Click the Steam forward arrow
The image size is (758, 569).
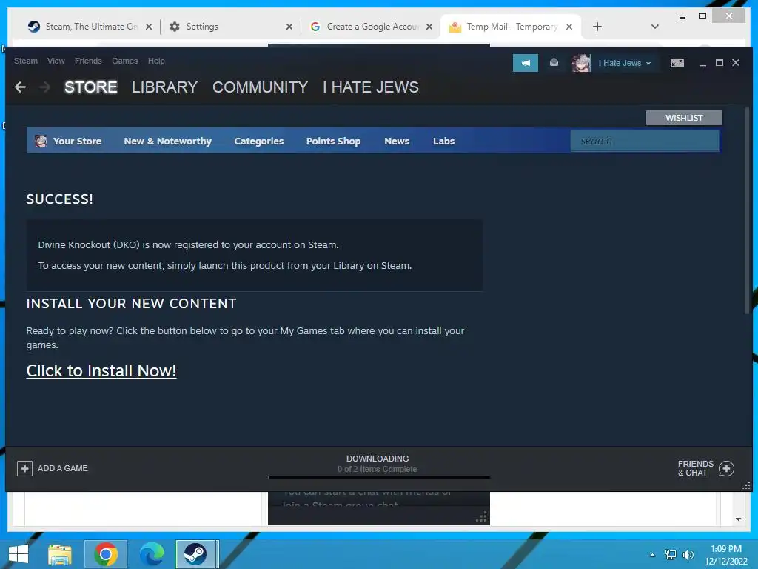coord(44,87)
